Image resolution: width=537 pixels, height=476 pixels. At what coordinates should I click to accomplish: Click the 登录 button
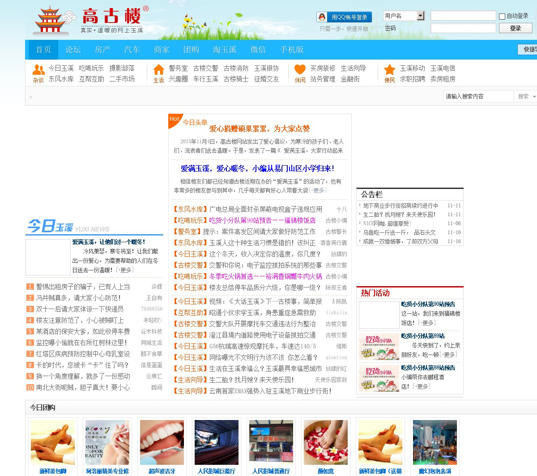coord(516,28)
